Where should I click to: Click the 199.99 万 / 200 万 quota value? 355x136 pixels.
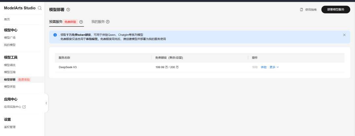[x=167, y=67]
